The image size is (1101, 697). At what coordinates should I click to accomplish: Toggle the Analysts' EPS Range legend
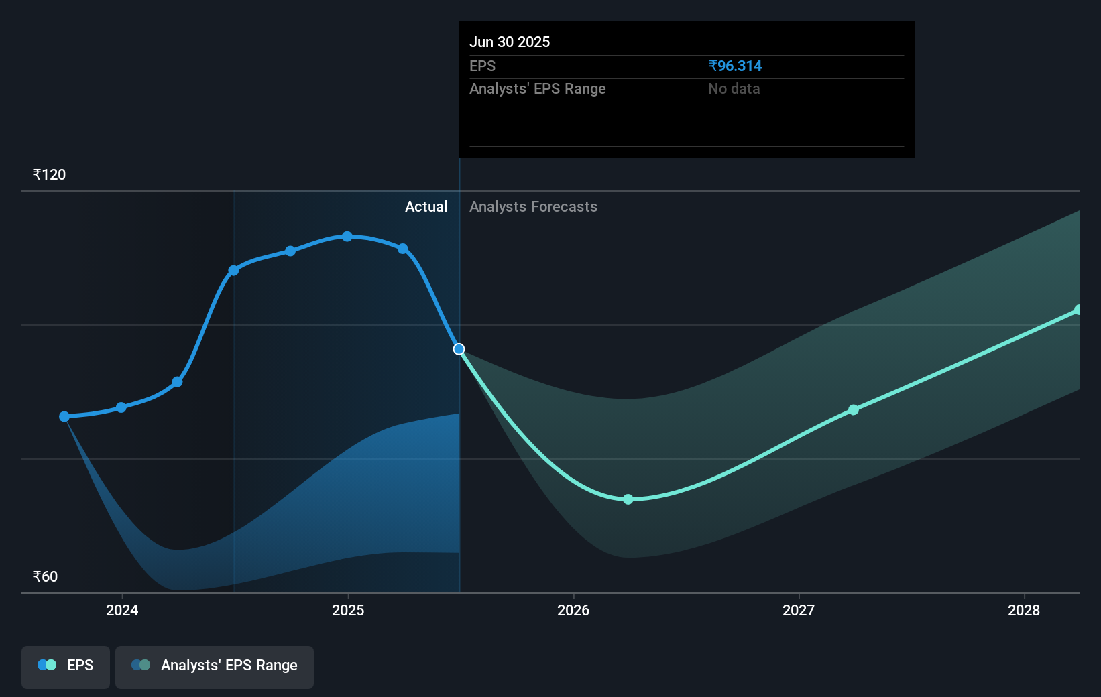(x=215, y=666)
